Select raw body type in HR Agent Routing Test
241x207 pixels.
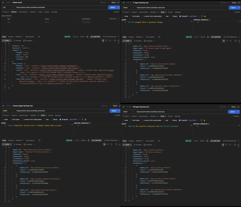pyautogui.click(x=165, y=120)
